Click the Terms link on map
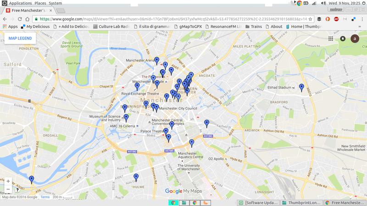This screenshot has height=206, width=367. [45, 197]
